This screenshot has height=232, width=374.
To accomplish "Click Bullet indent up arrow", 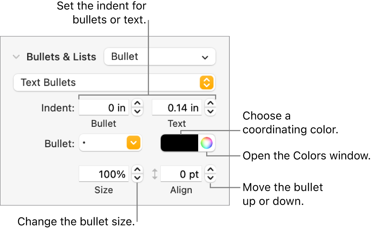I will (x=137, y=104).
